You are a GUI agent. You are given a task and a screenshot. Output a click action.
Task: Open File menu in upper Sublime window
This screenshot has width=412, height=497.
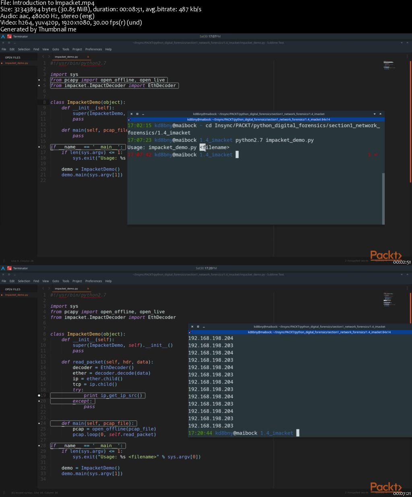pos(4,49)
